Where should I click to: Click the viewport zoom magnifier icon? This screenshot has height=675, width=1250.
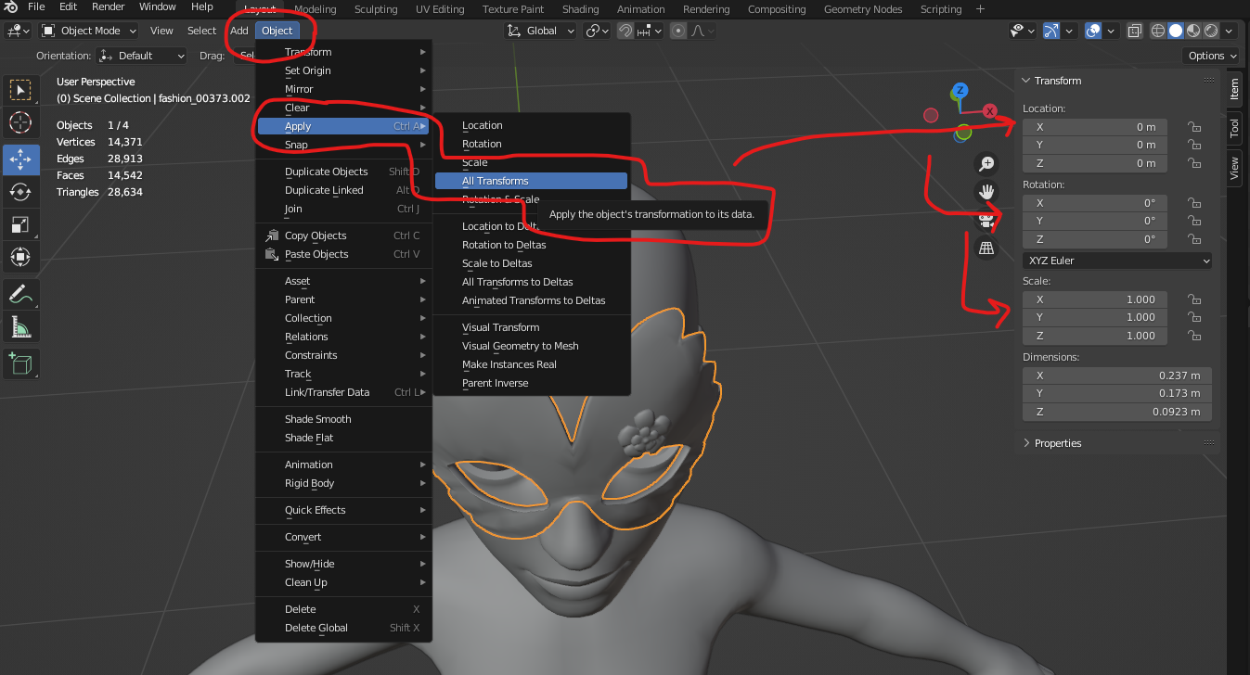[986, 164]
